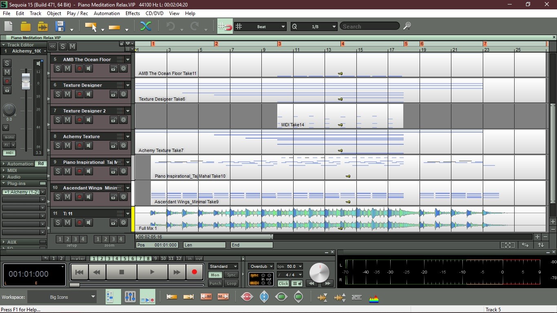557x313 pixels.
Task: Solo the AMB The Ocean Floor track
Action: [x=58, y=68]
